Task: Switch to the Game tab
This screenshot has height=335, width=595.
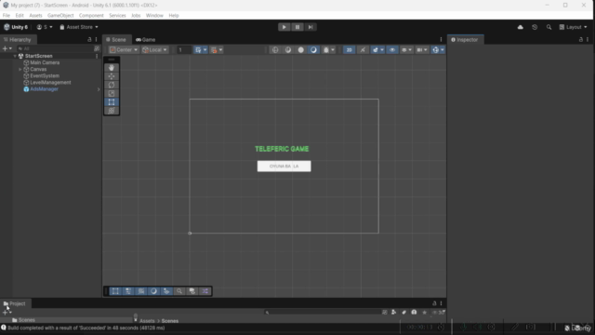Action: 146,39
